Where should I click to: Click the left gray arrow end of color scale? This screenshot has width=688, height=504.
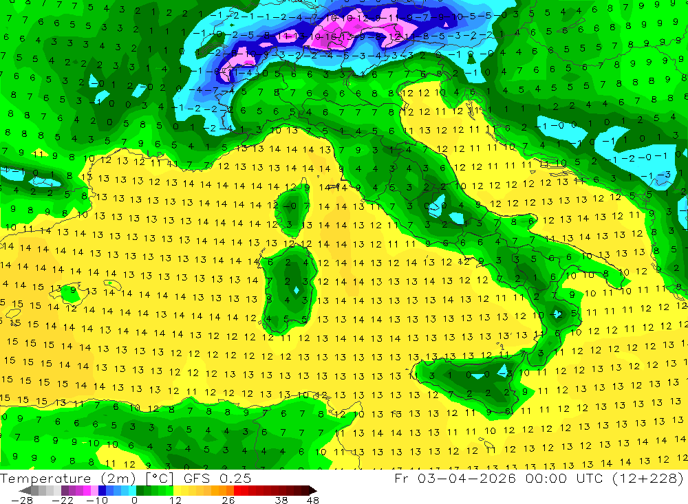tap(25, 490)
